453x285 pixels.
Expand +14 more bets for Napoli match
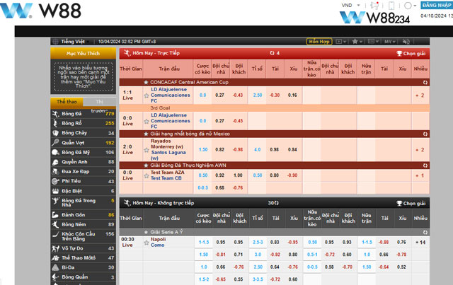tap(420, 243)
